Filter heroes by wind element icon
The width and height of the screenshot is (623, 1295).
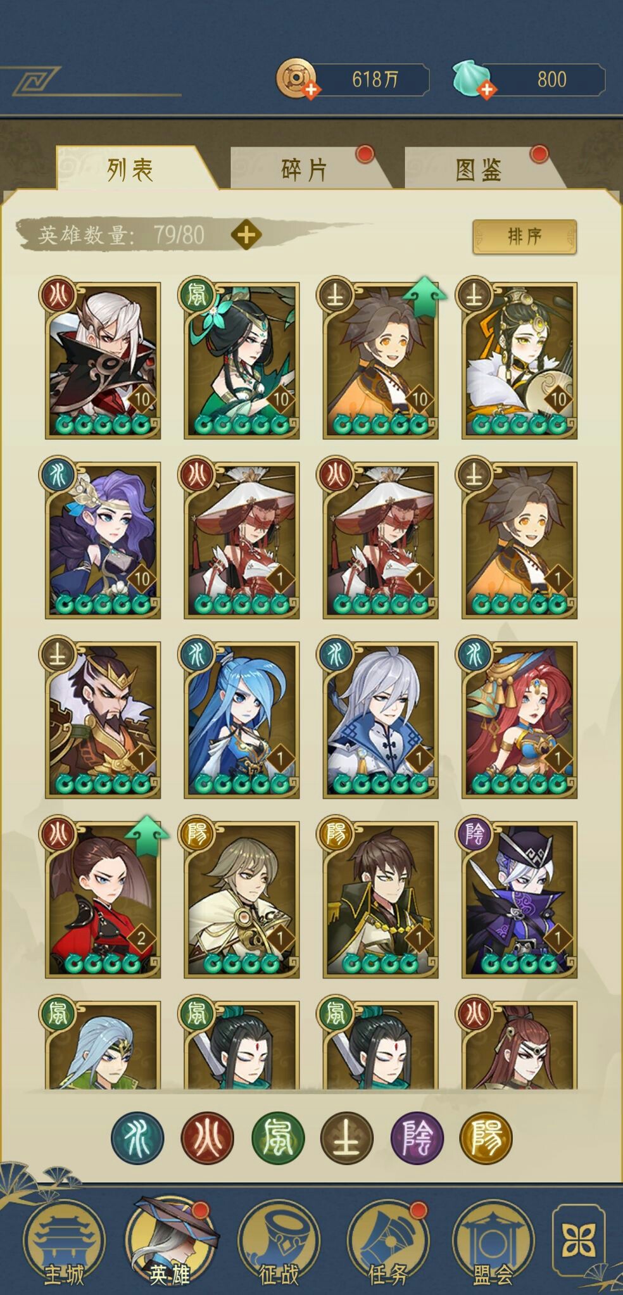(x=278, y=1139)
